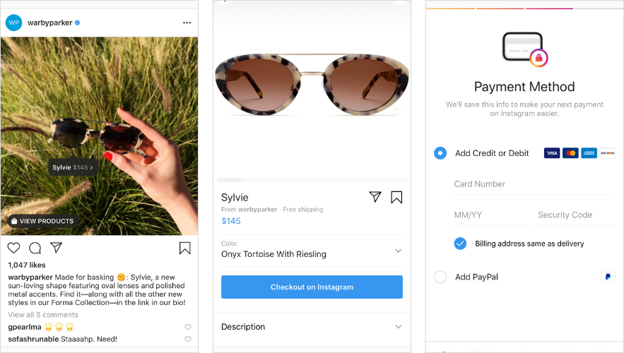Select Add Credit or Debit radio option
Viewport: 624px width, 353px height.
click(440, 152)
